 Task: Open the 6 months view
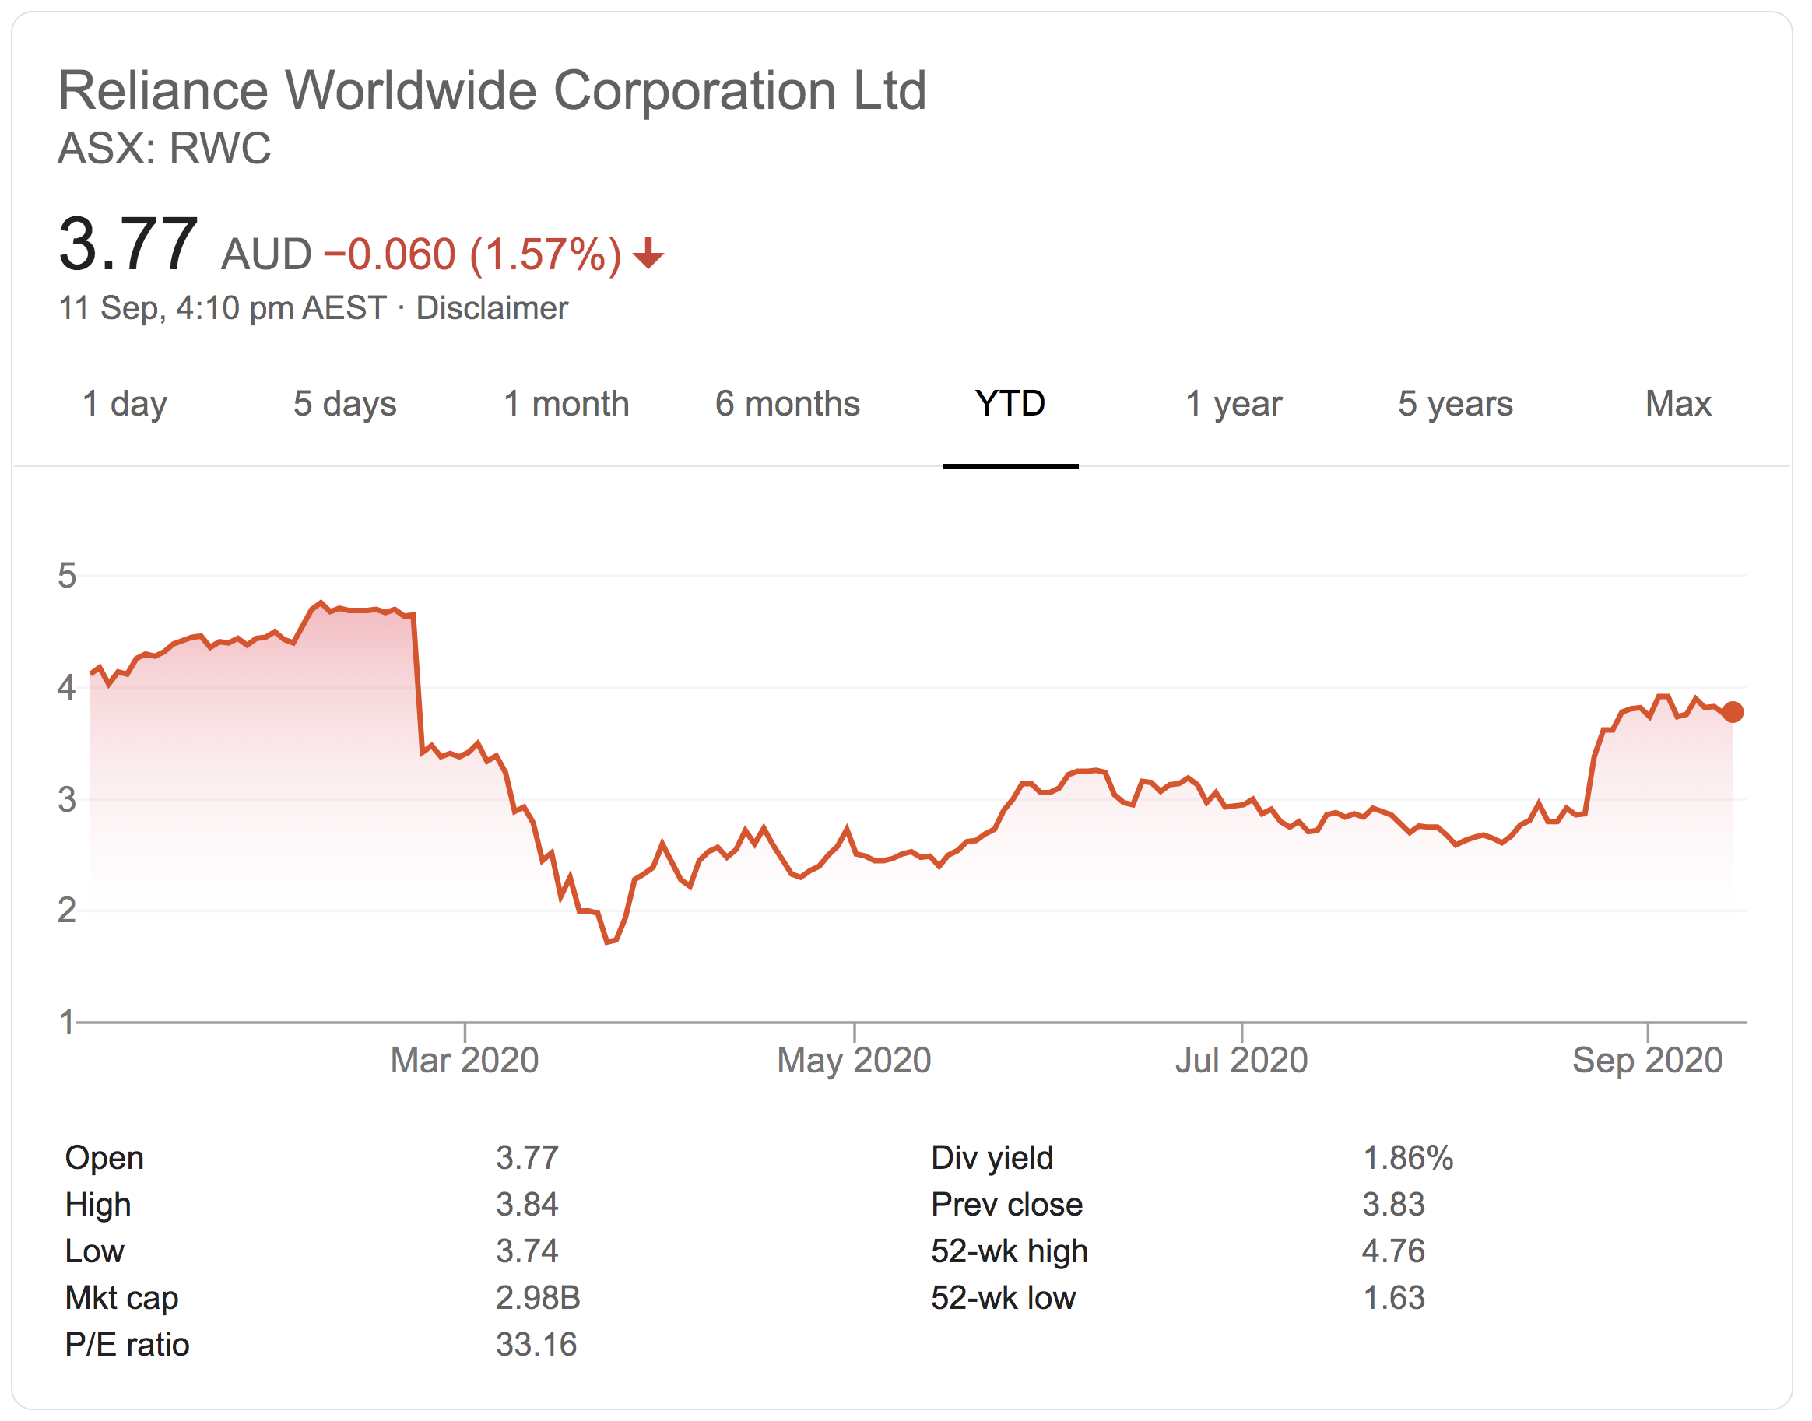tap(788, 405)
